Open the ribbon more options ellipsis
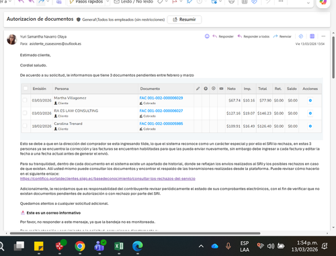This screenshot has width=336, height=256. tap(281, 1)
